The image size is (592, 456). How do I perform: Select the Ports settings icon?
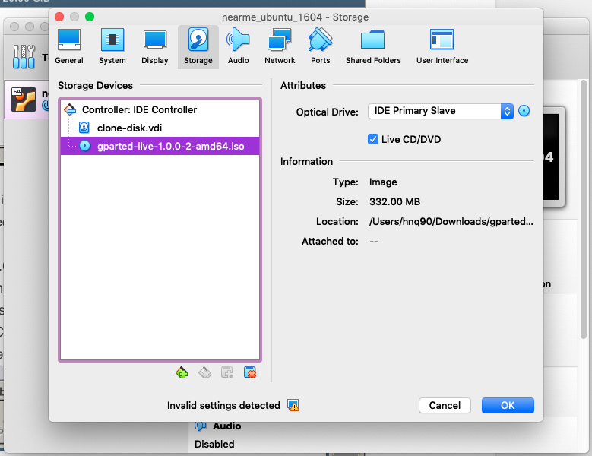click(320, 46)
